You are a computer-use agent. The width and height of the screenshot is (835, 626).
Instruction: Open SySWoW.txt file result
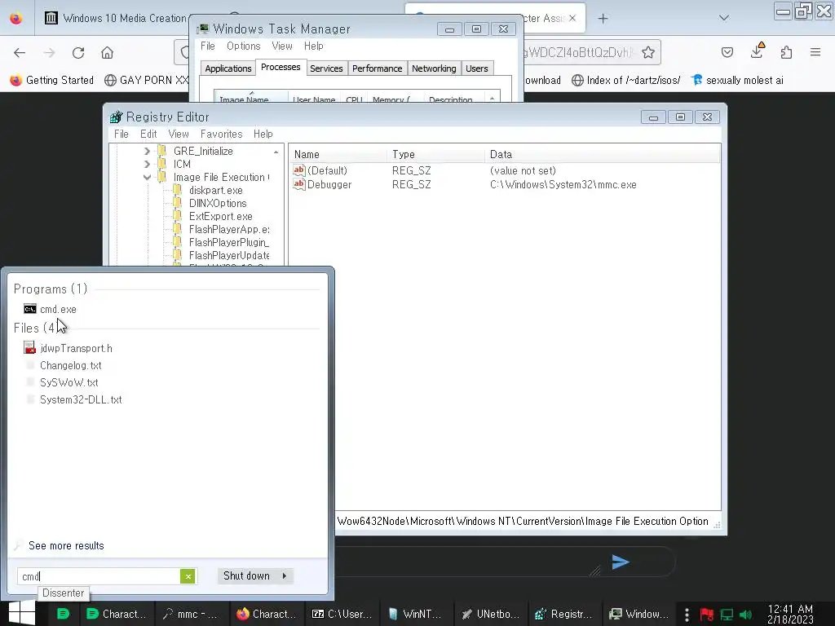(69, 383)
